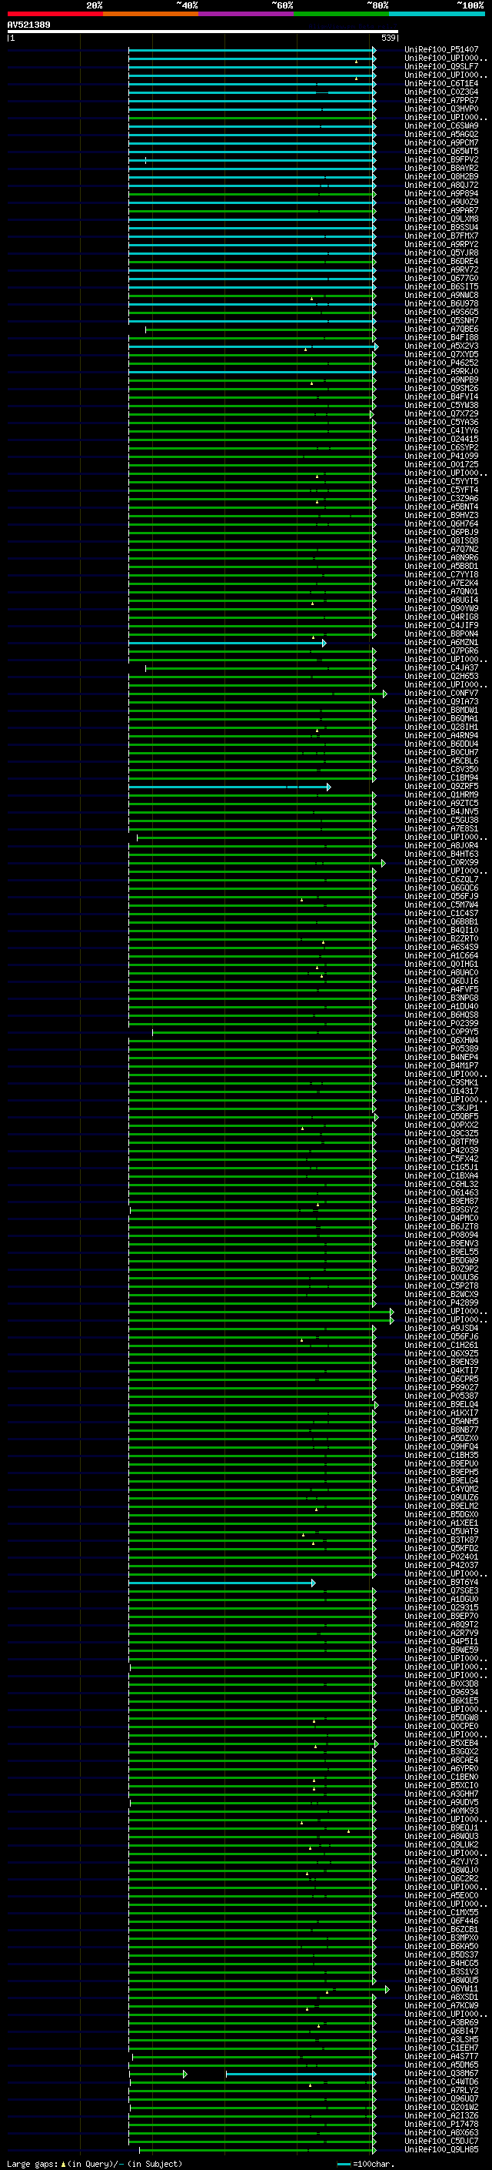Click the =100char. scale legend

coord(364,2163)
